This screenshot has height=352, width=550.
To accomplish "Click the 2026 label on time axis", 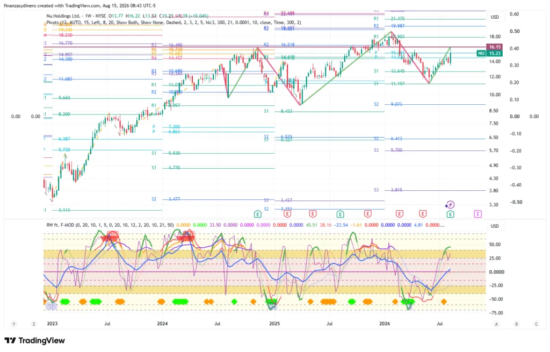I will coord(385,324).
